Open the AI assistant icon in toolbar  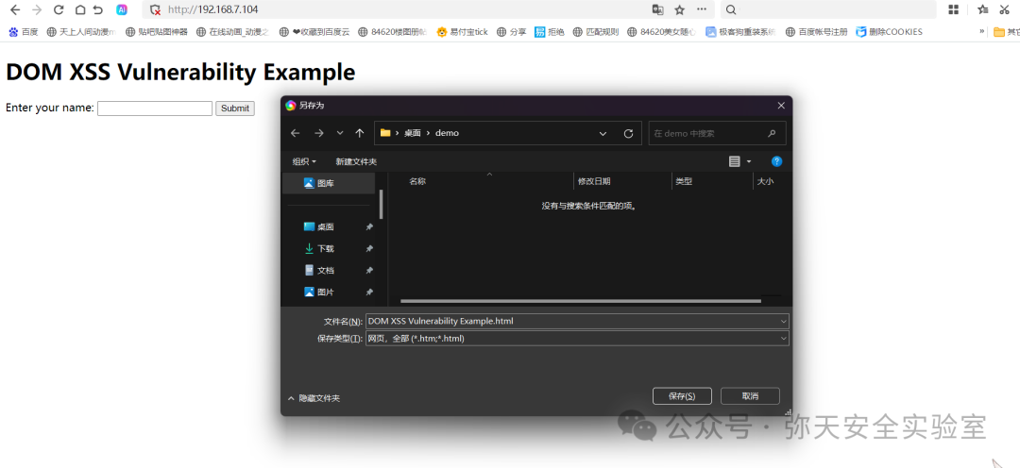pos(122,9)
